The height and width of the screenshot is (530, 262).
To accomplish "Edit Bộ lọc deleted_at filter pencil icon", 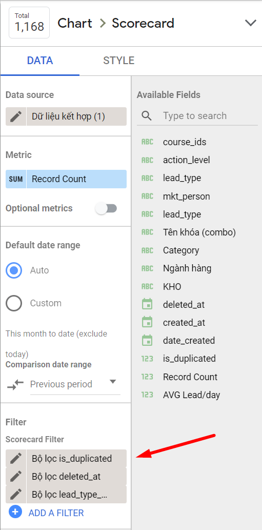I will (x=15, y=477).
